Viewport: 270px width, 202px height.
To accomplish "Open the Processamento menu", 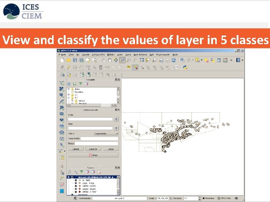I will [163, 55].
